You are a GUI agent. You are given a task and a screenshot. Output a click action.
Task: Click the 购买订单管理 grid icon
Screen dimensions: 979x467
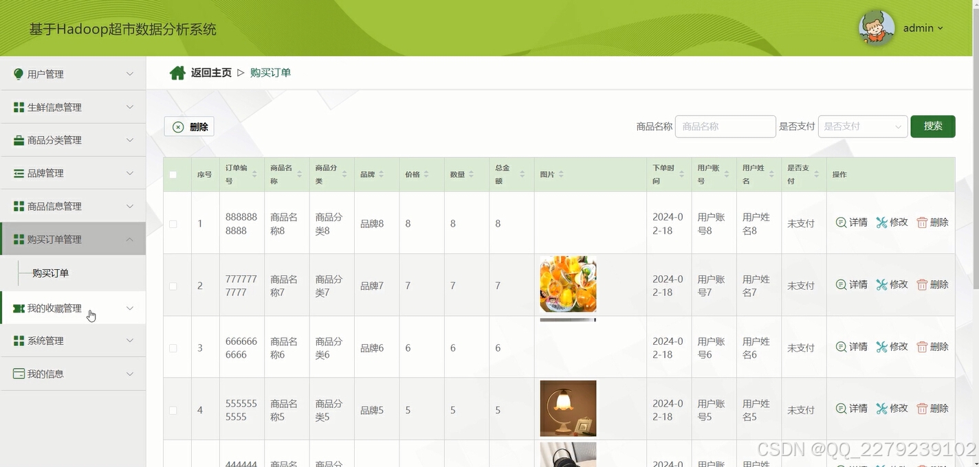[19, 239]
